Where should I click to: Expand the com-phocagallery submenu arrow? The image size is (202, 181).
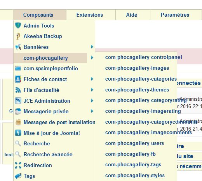(x=92, y=57)
